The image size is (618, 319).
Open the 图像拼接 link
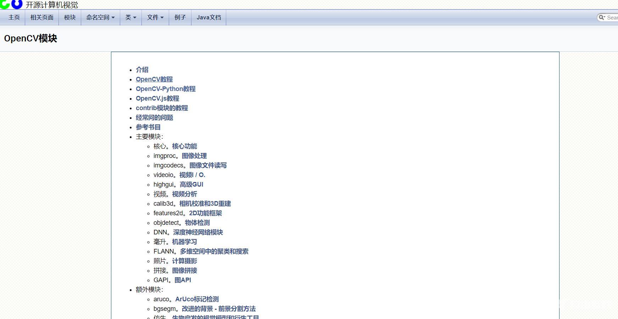(184, 270)
